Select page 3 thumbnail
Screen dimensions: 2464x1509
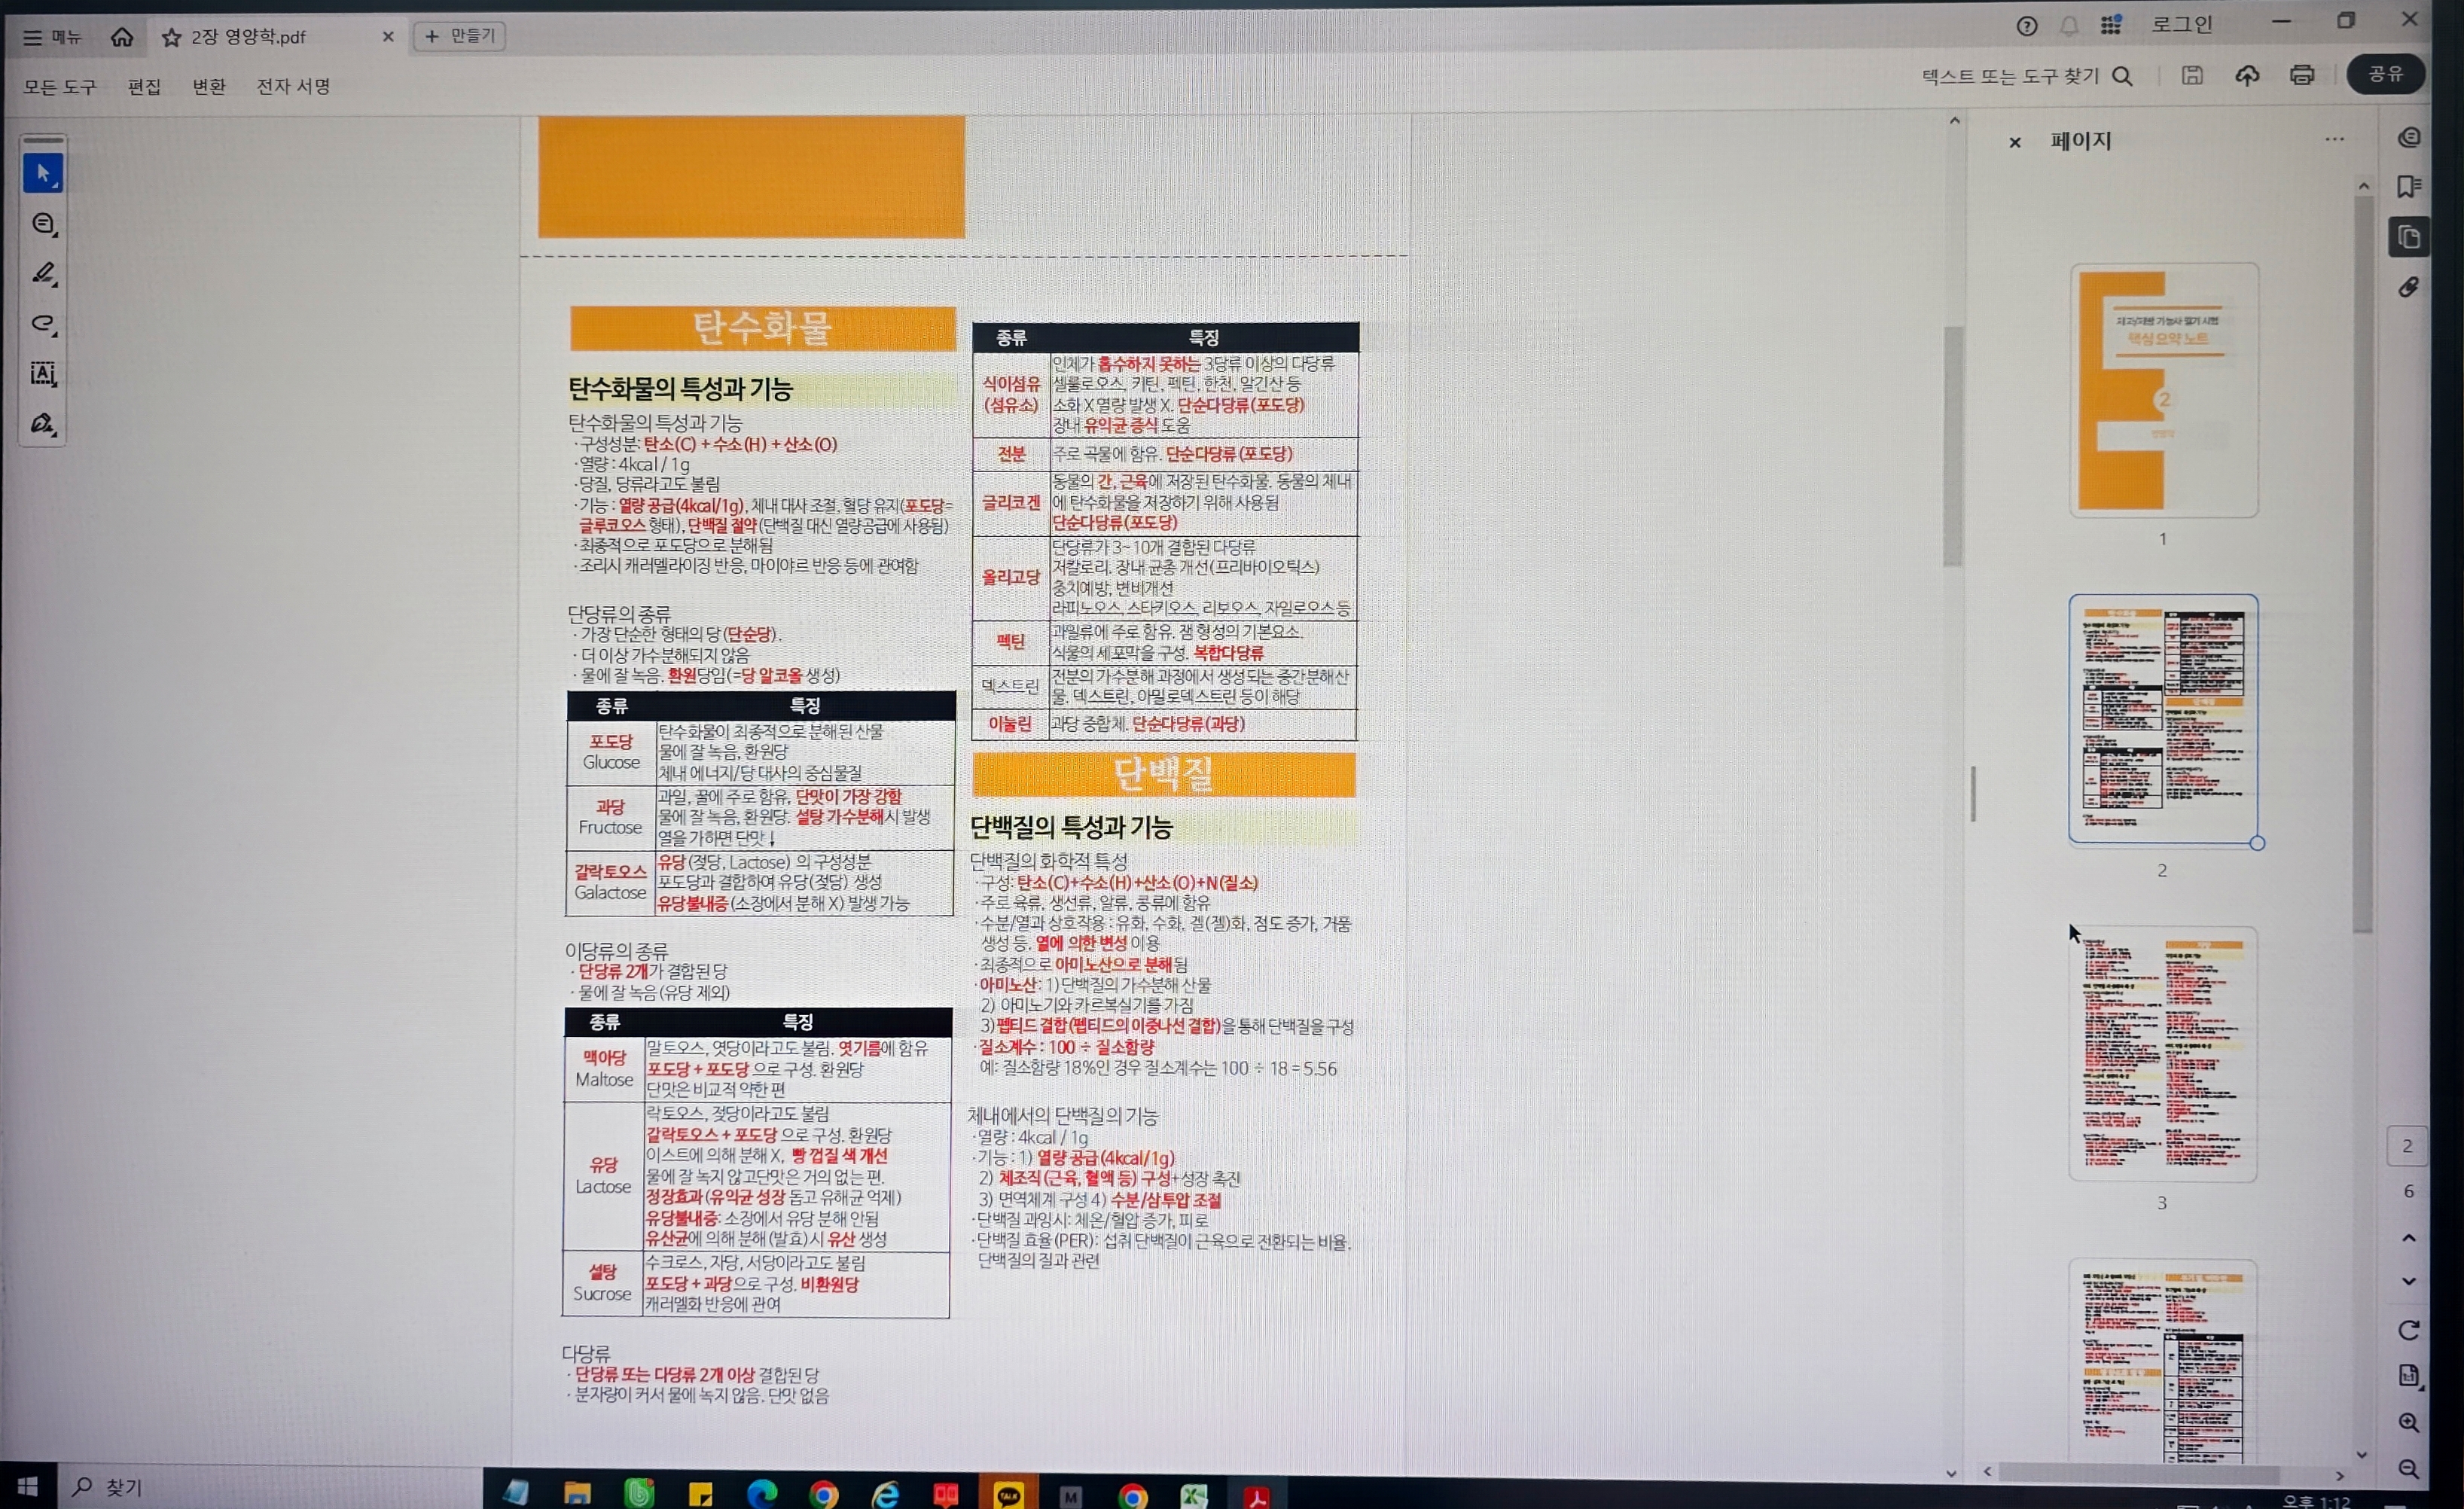tap(2163, 1053)
